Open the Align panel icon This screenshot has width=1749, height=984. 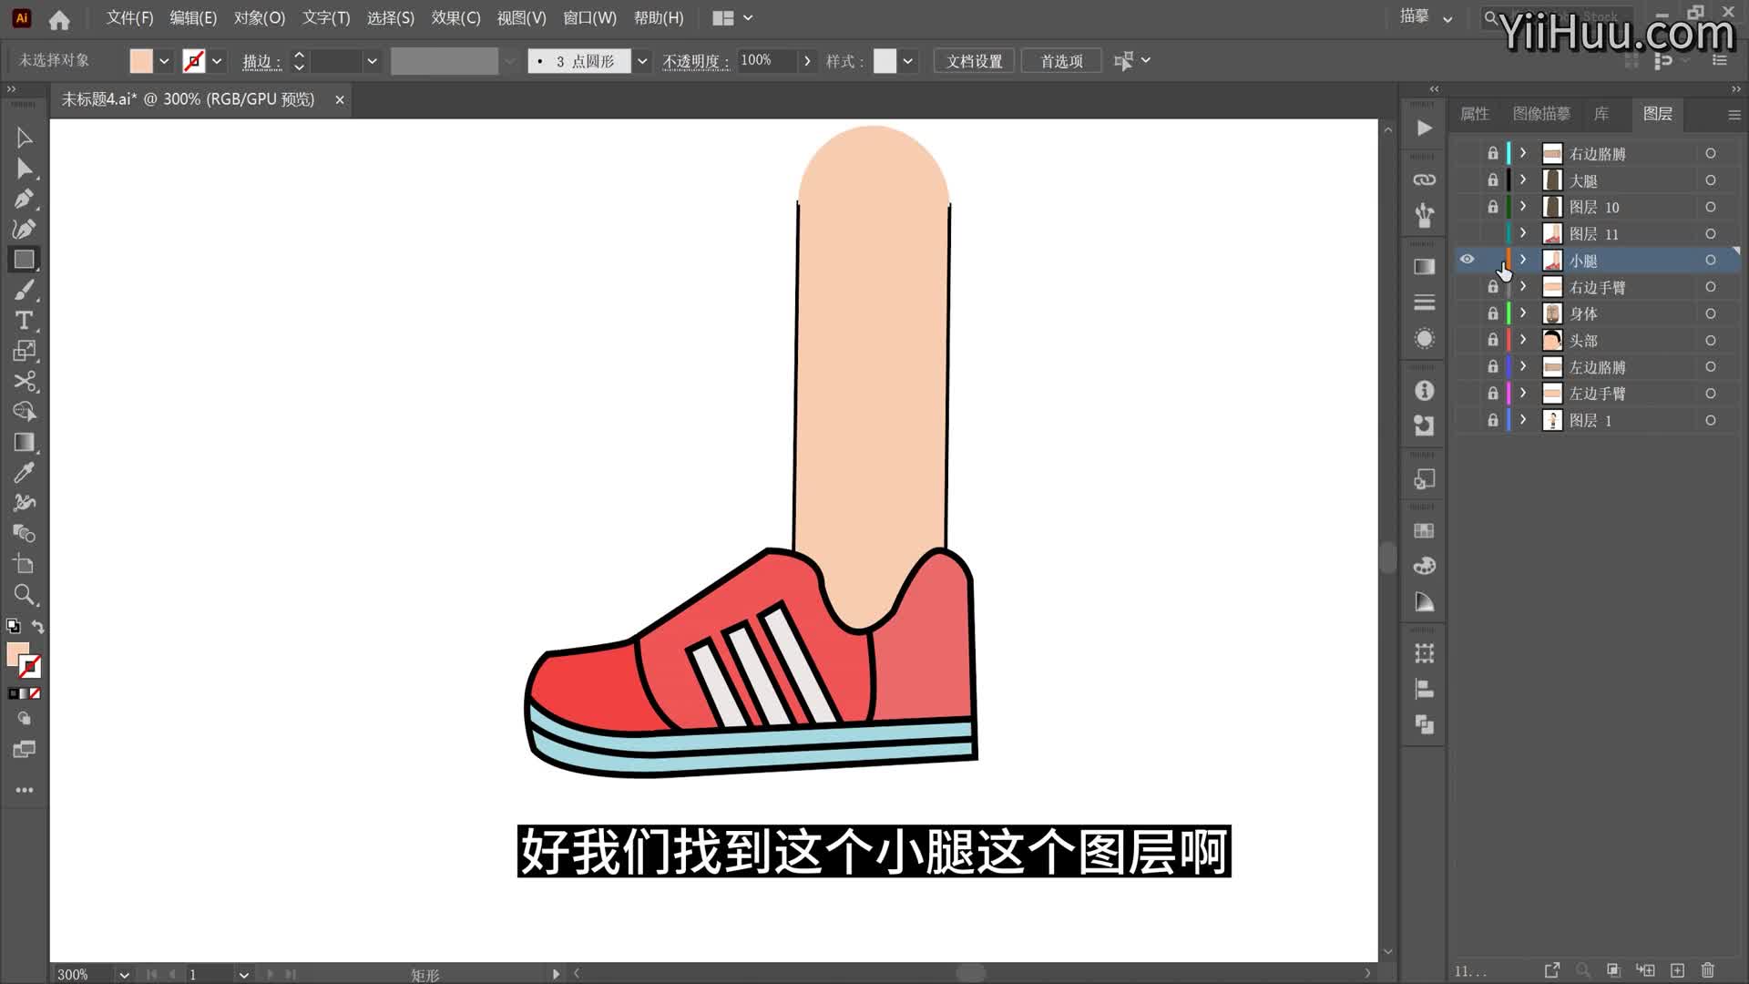pos(1424,689)
